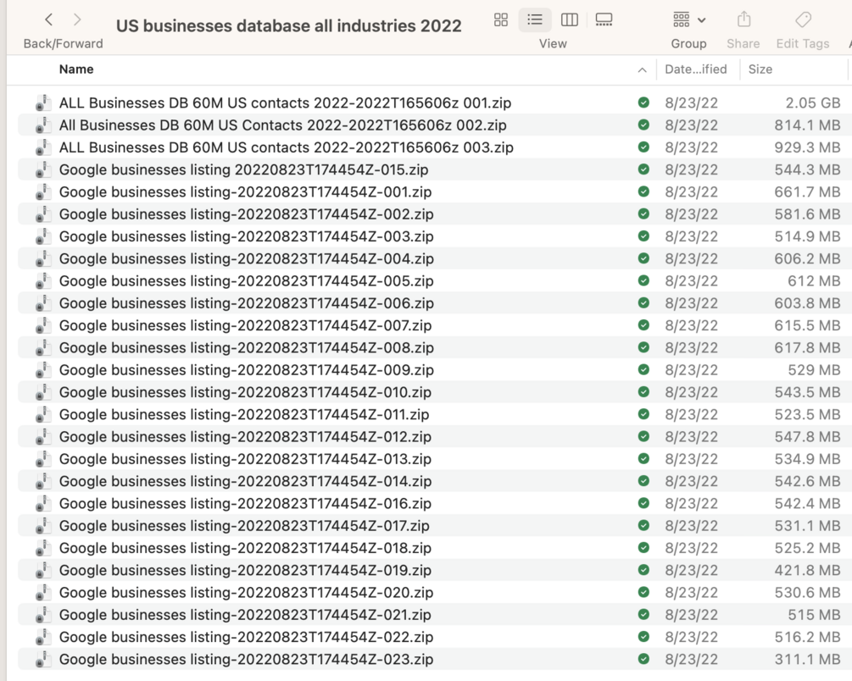Click the zip icon of listing-003.zip
This screenshot has height=681, width=852.
[43, 237]
